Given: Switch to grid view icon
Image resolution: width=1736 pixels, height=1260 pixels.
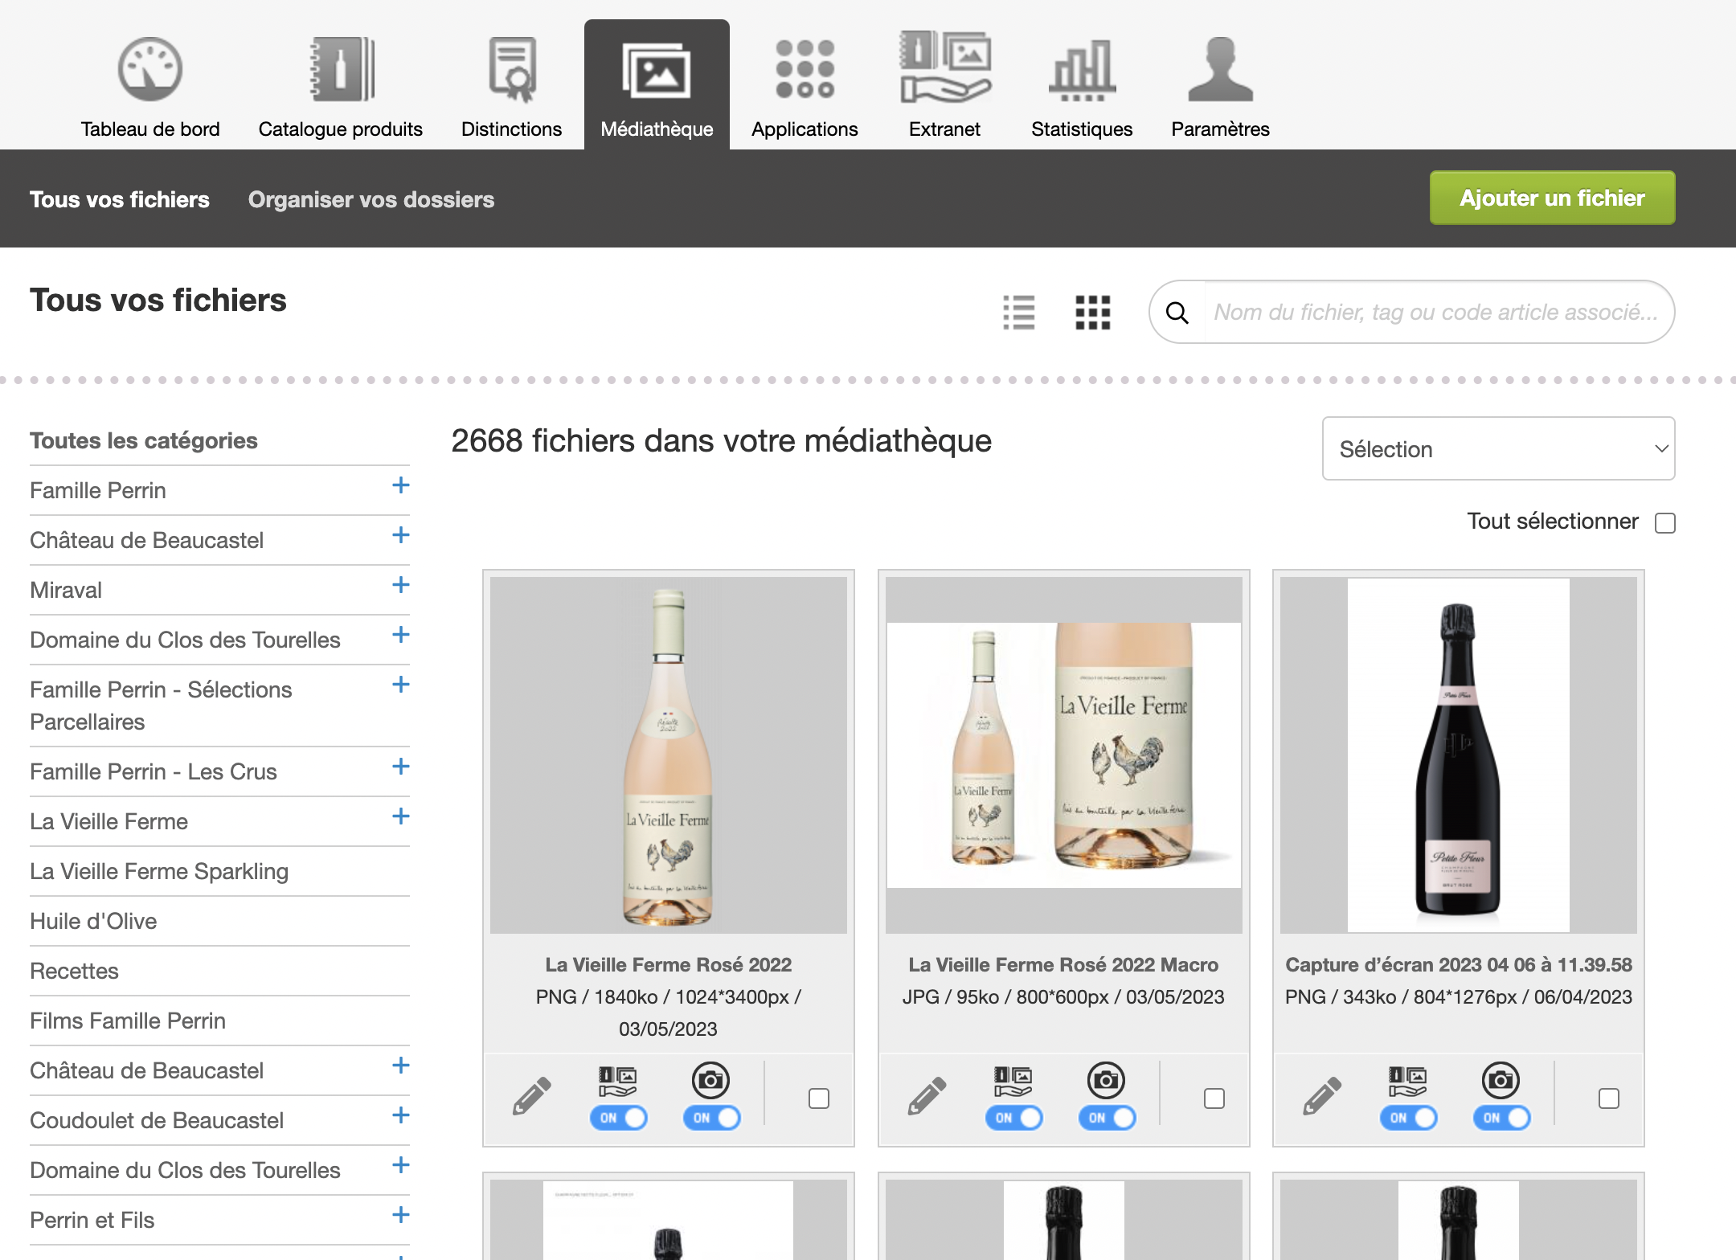Looking at the screenshot, I should (x=1093, y=313).
